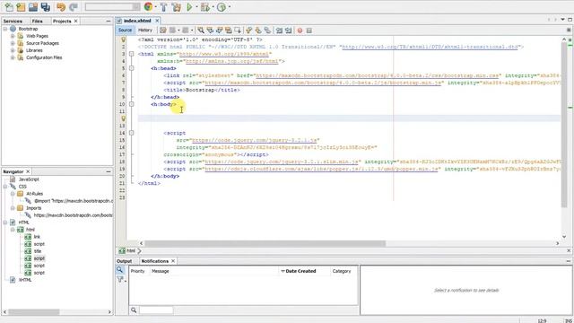Expand the Source Packages folder node
Viewport: 574px width, 323px height.
13,43
